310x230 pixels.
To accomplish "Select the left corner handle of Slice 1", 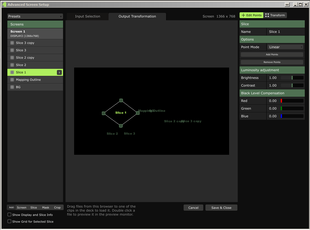I will pyautogui.click(x=104, y=113).
